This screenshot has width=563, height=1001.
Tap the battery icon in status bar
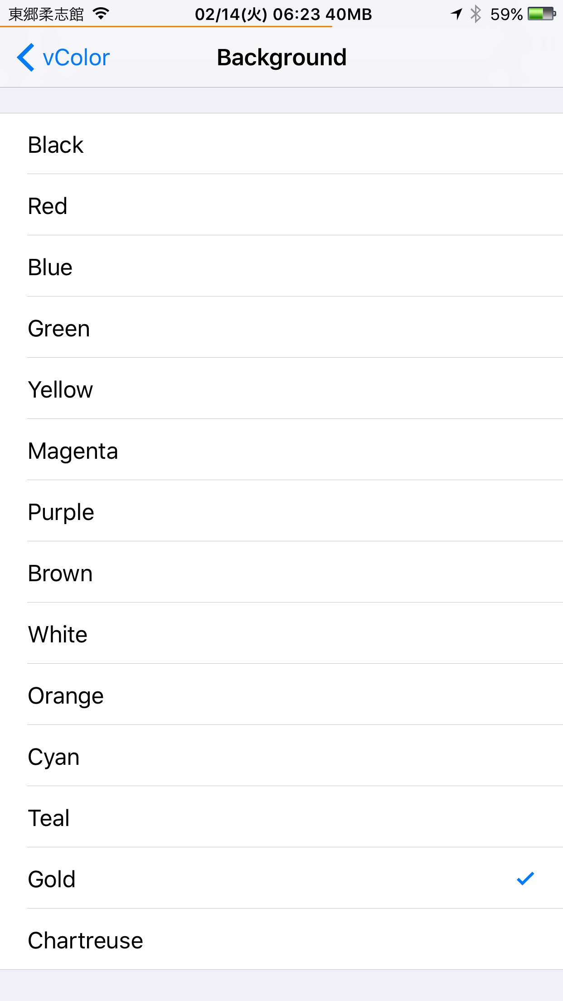(x=542, y=14)
